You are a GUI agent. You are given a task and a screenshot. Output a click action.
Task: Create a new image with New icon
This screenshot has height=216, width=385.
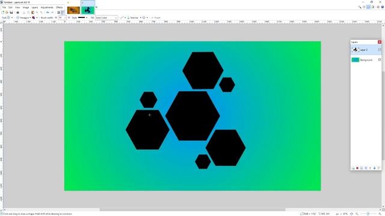click(3, 12)
